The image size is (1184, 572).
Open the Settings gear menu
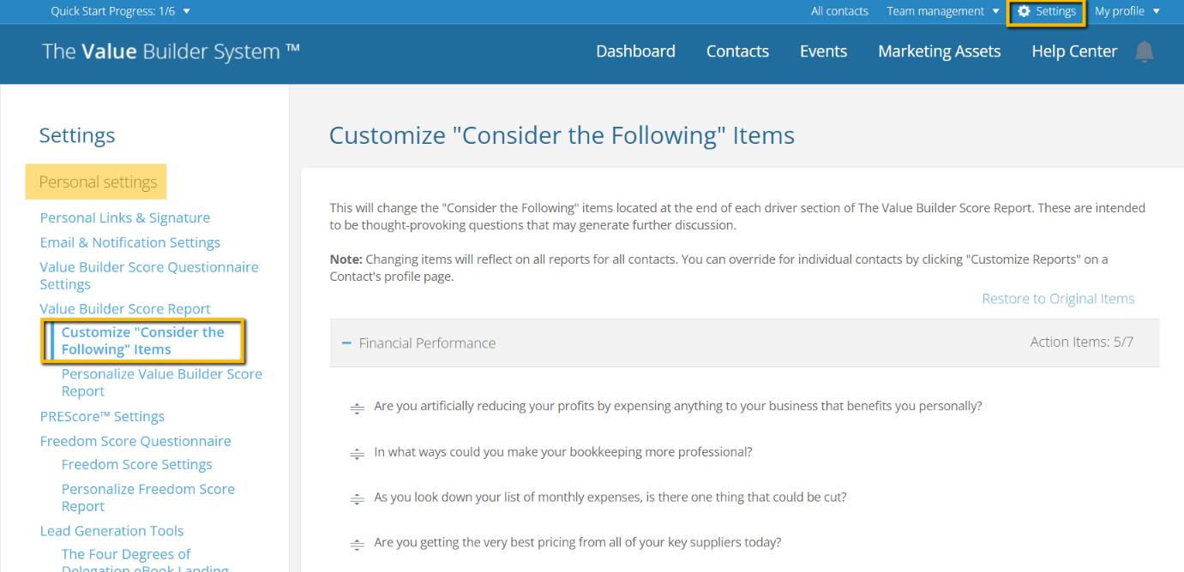coord(1046,11)
